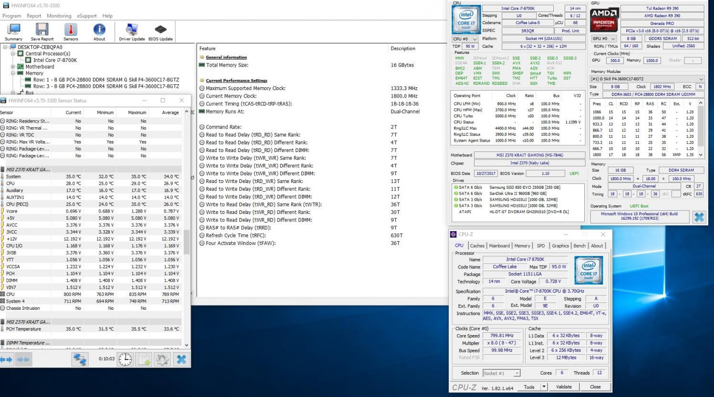
Task: Click the memory timings table scroll down arrow
Action: pos(701,154)
